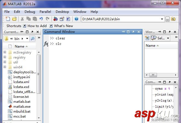Click the Redo arrow icon
Viewport: 181px width, 123px height.
tap(48, 19)
